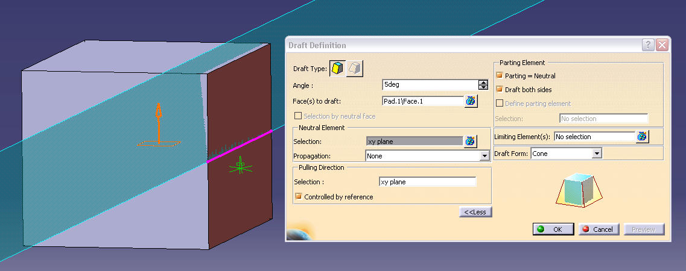This screenshot has width=686, height=271.
Task: Open the Propagation dropdown
Action: pos(484,156)
